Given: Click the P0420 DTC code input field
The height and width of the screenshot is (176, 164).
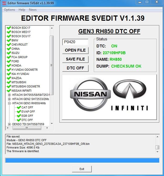Looking at the screenshot, I should (x=75, y=42).
